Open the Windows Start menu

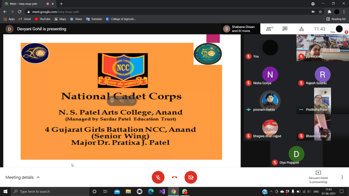coord(5,191)
